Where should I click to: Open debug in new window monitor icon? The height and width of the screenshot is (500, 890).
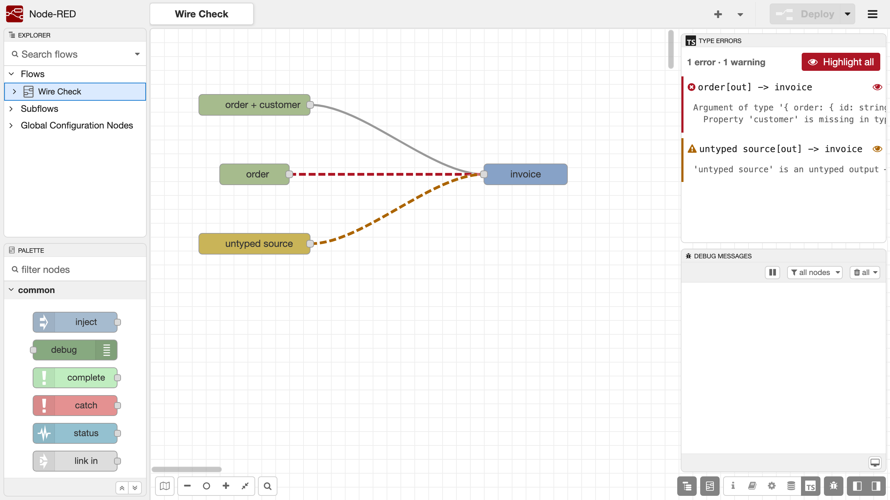875,463
